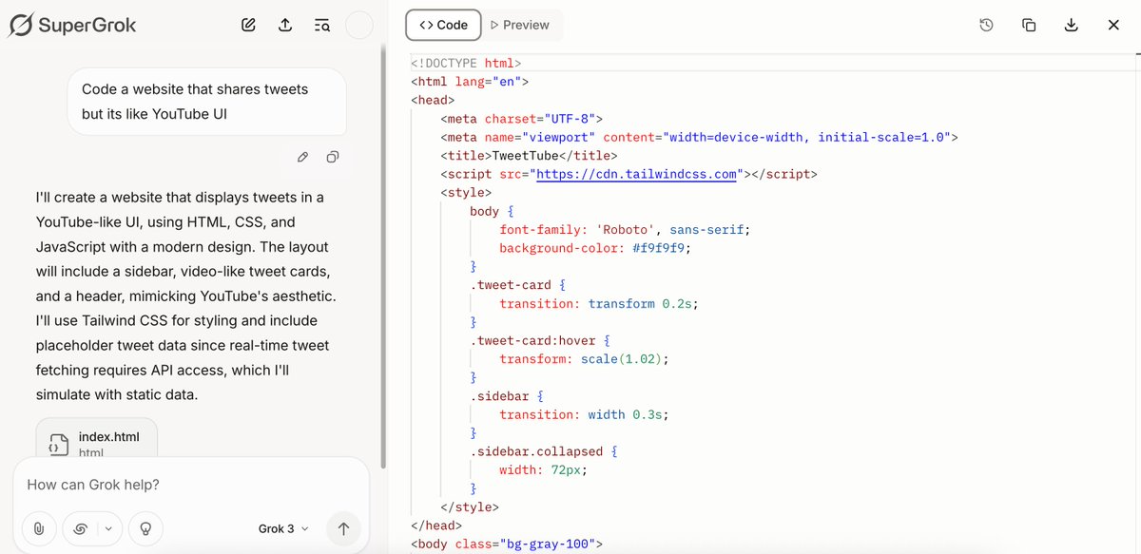Click the share/upload icon in the header
Image resolution: width=1141 pixels, height=554 pixels.
click(x=285, y=26)
